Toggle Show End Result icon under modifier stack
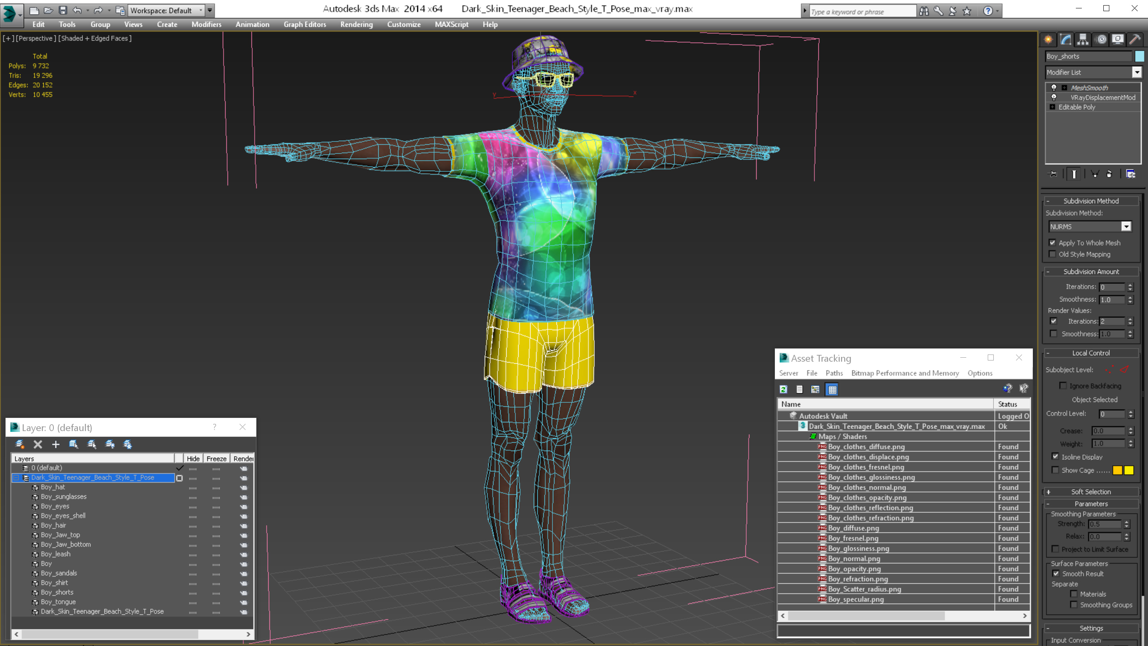1148x646 pixels. tap(1074, 174)
